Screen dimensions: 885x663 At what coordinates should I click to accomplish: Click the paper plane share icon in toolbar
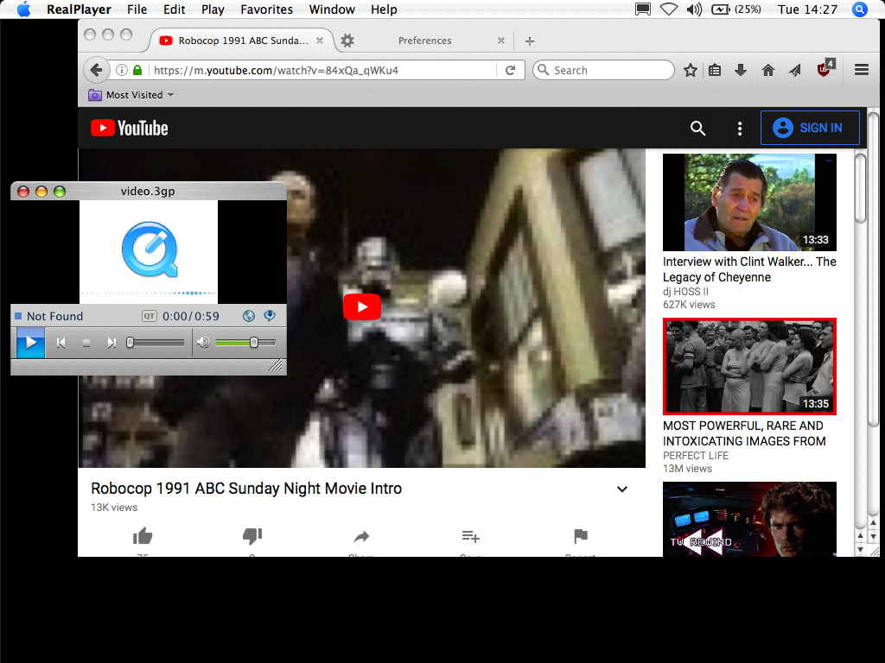(795, 70)
